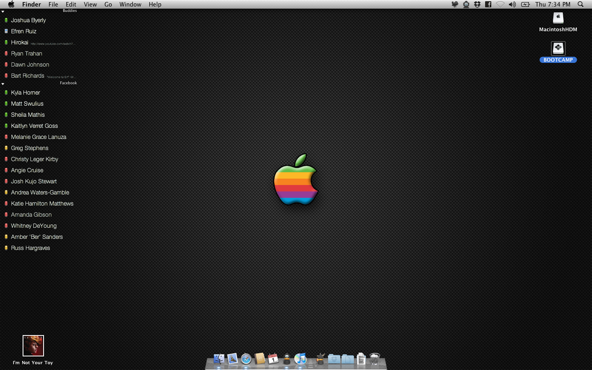This screenshot has height=370, width=592.
Task: Select buddy Dawn Johnson
Action: [30, 65]
